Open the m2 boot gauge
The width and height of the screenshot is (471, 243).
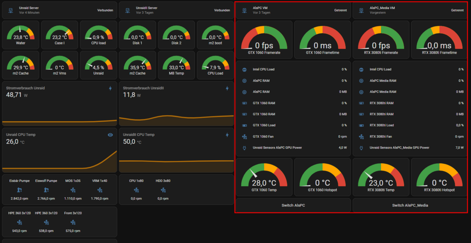pyautogui.click(x=215, y=35)
